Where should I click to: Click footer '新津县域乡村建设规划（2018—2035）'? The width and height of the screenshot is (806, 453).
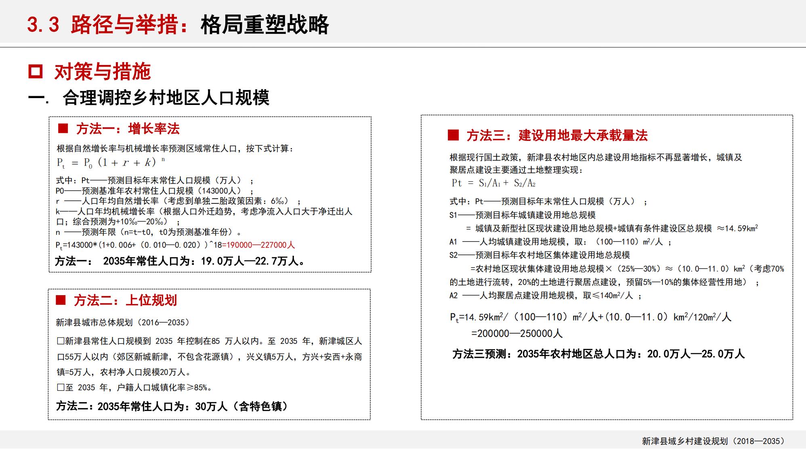click(x=714, y=441)
